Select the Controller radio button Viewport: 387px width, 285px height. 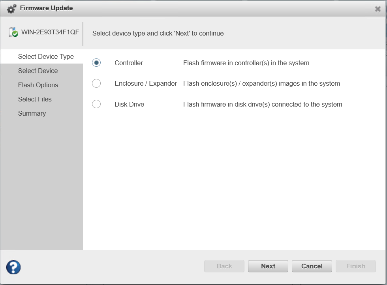pos(96,63)
